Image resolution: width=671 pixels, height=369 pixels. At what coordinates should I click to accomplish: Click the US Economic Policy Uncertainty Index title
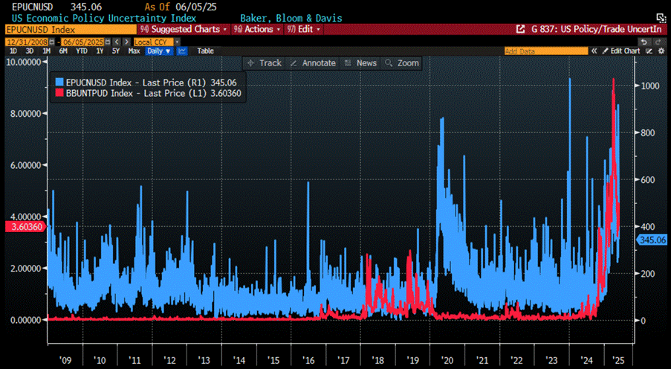[x=103, y=18]
